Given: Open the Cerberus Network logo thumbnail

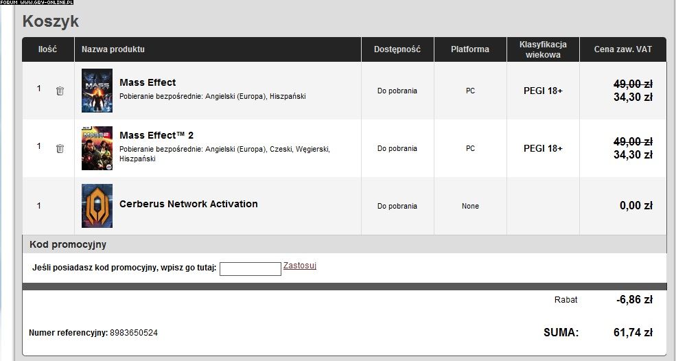Looking at the screenshot, I should pos(97,206).
